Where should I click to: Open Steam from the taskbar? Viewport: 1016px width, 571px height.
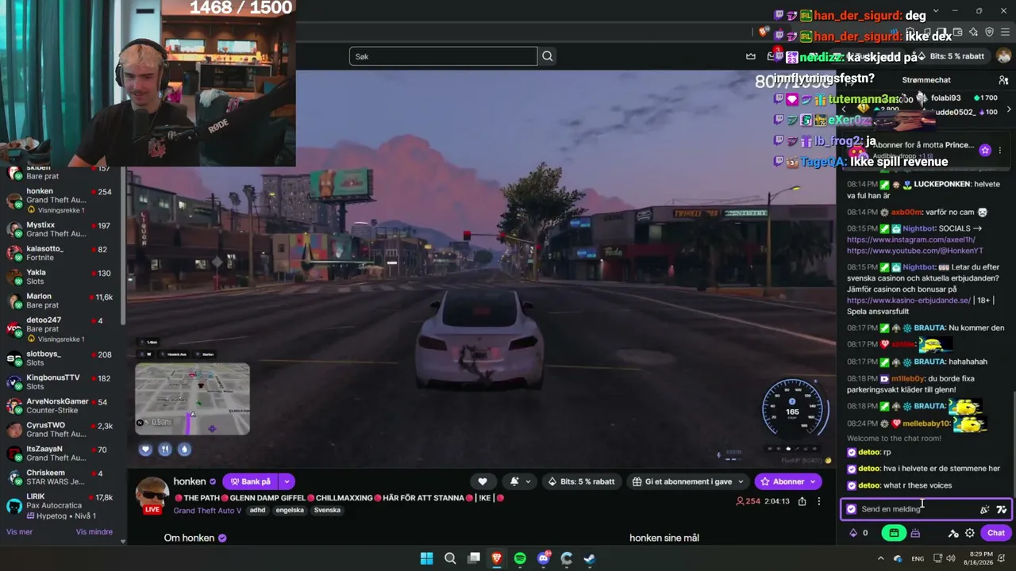point(590,558)
